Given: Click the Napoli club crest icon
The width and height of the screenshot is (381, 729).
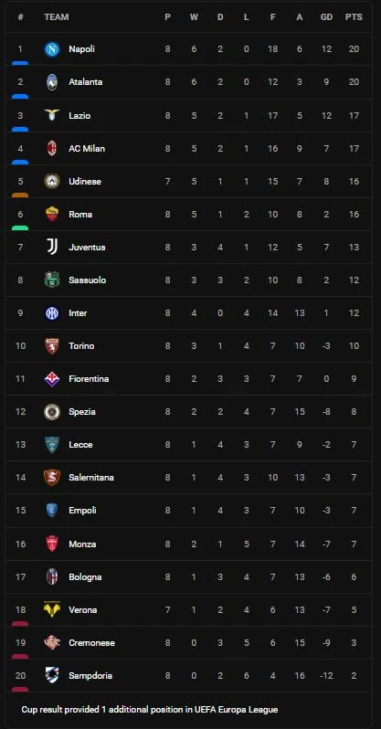Looking at the screenshot, I should (52, 49).
